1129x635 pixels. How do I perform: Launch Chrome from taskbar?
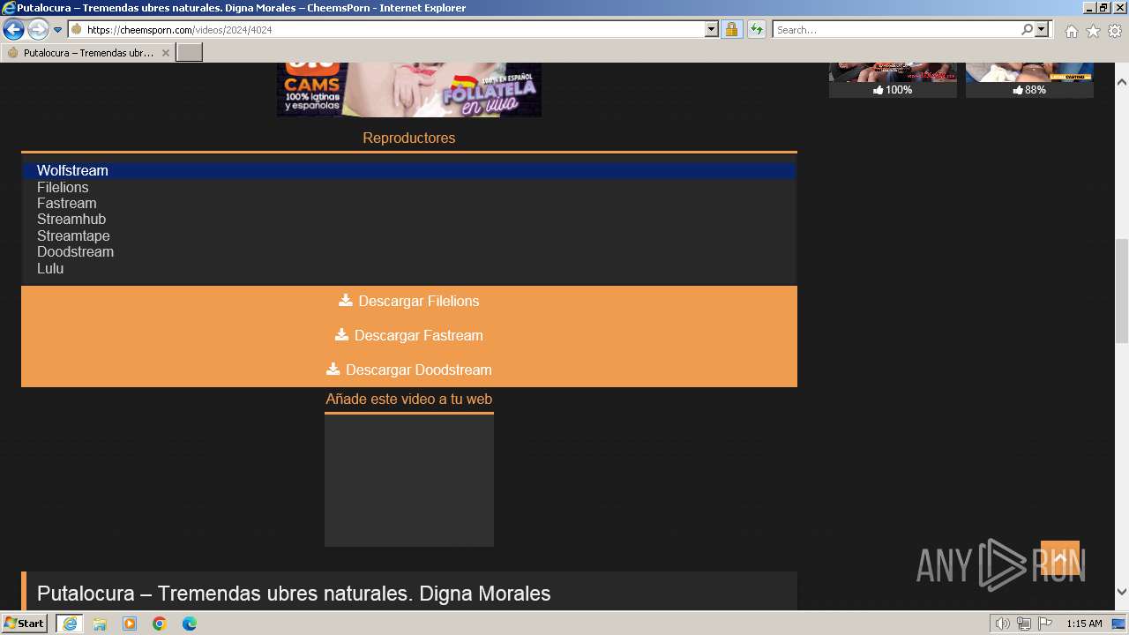click(160, 624)
